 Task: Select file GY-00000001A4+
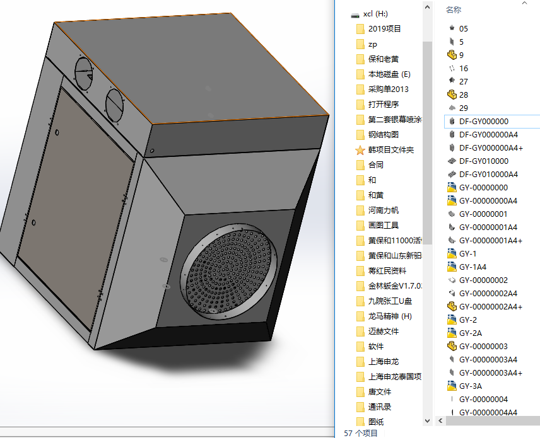[491, 241]
